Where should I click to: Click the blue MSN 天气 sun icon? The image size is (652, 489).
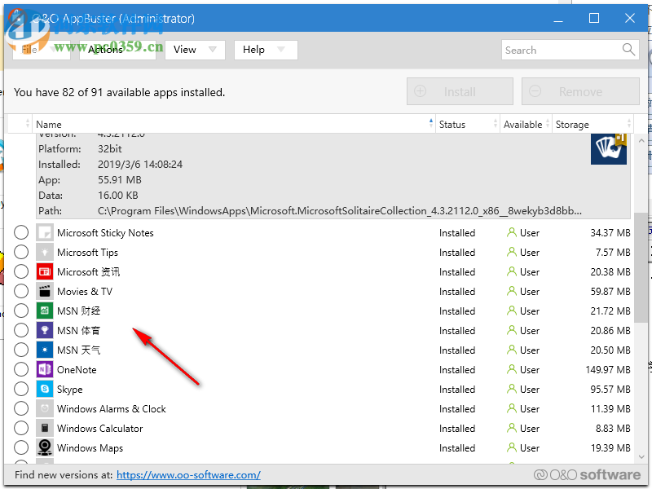(45, 350)
